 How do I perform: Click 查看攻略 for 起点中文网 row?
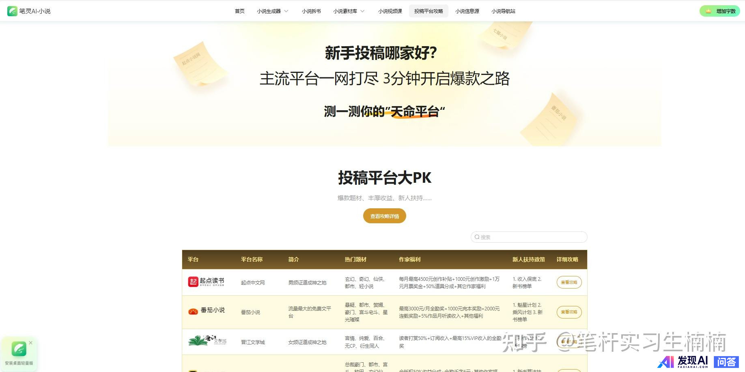pyautogui.click(x=569, y=282)
